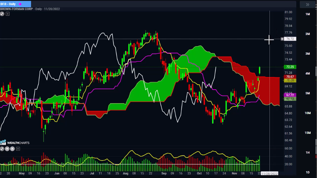This screenshot has height=178, width=317.
Task: Switch to the 10M timeframe
Action: [x=307, y=113]
